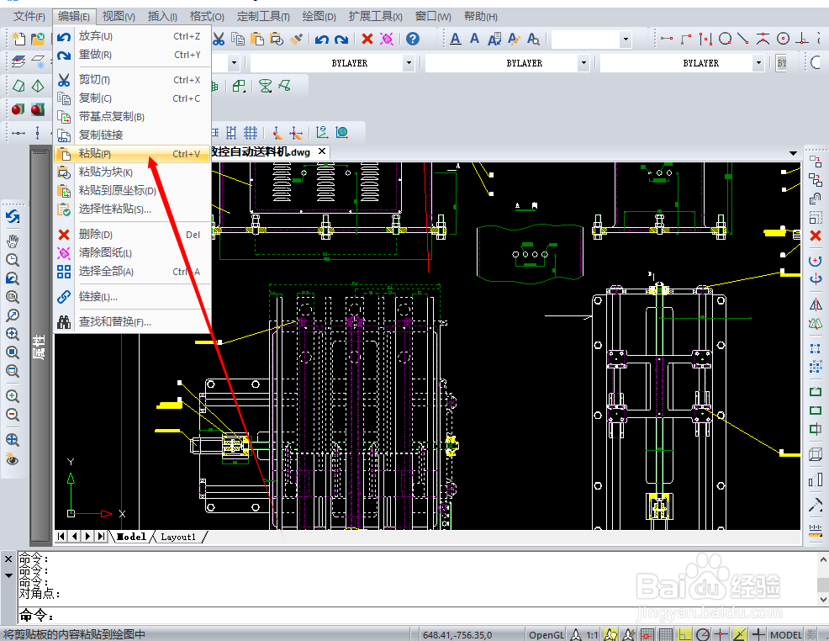
Task: Toggle MODEL space button in status bar
Action: pyautogui.click(x=785, y=634)
